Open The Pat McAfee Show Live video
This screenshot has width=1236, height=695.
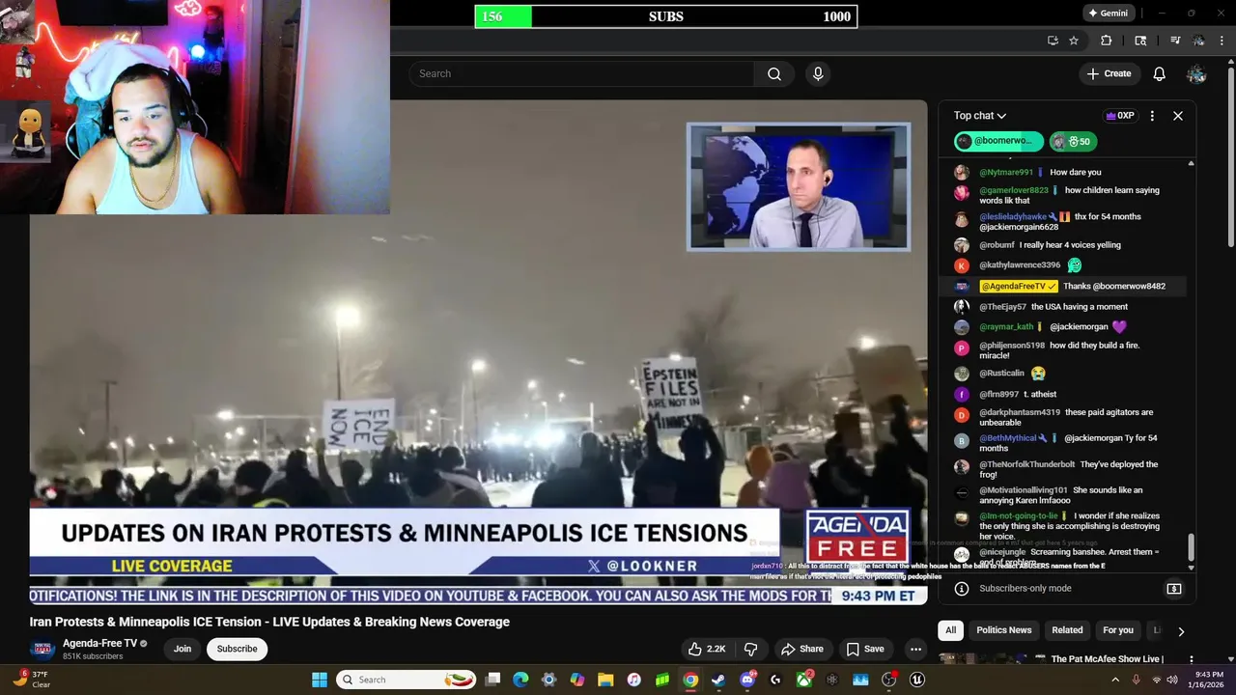[1105, 659]
